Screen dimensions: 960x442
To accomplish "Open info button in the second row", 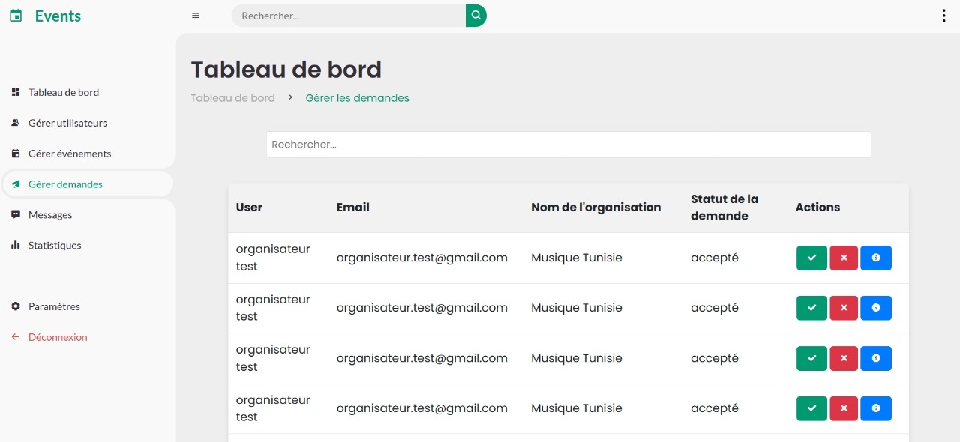I will [876, 308].
